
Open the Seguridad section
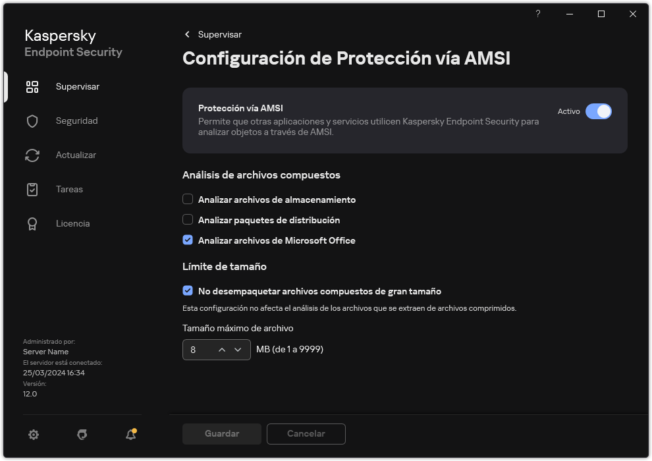pos(76,121)
